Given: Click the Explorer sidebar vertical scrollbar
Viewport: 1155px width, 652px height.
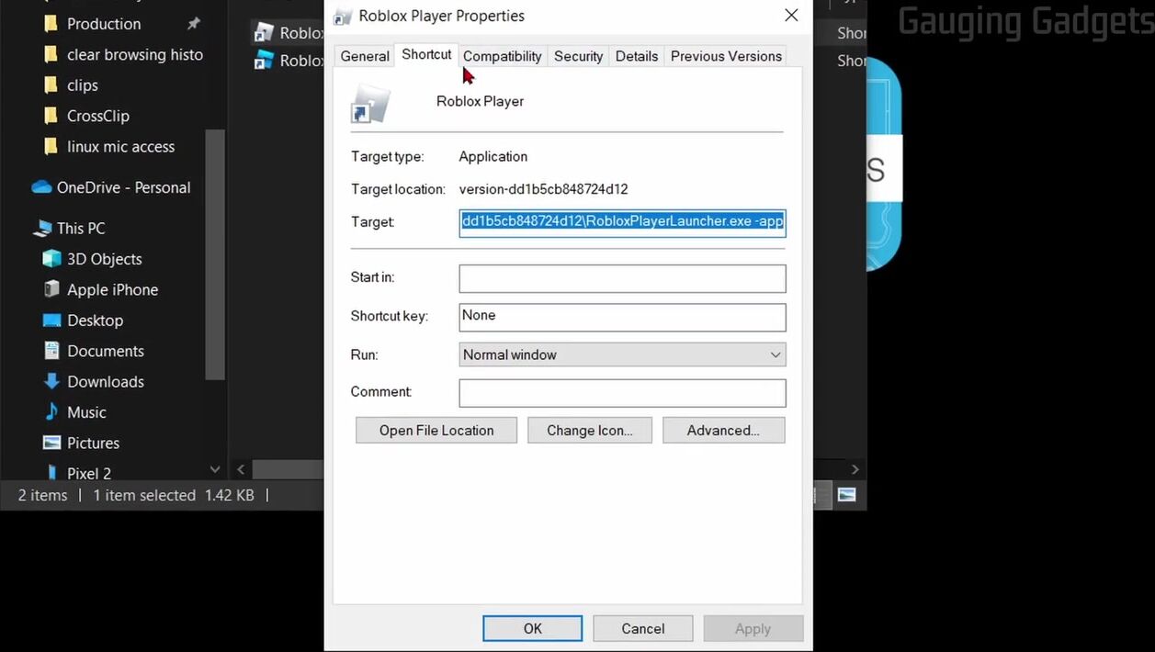Looking at the screenshot, I should [x=215, y=254].
